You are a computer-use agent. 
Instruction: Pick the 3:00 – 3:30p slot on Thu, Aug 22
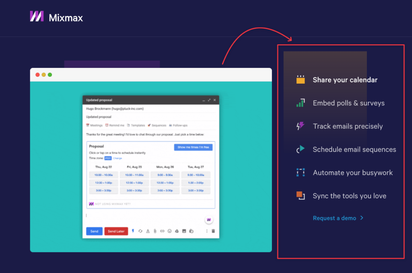pos(103,191)
